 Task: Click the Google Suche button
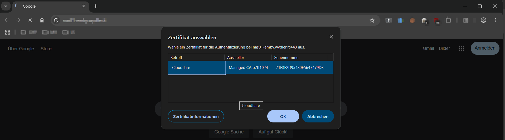229,132
